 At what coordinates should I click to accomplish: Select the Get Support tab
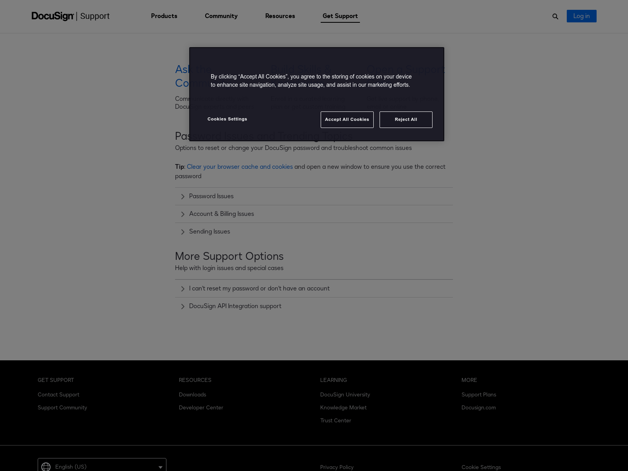(340, 16)
